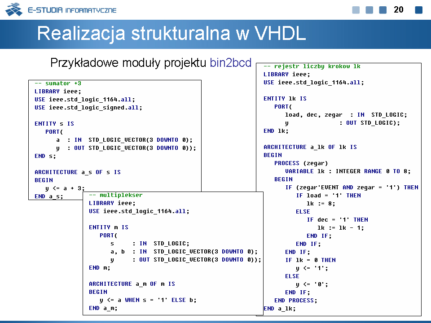Screen dimensions: 431x323
Task: Click the blue word 'bin2bcd'
Action: point(231,63)
